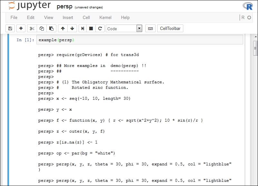
Task: Open the Insert menu
Action: (68, 17)
